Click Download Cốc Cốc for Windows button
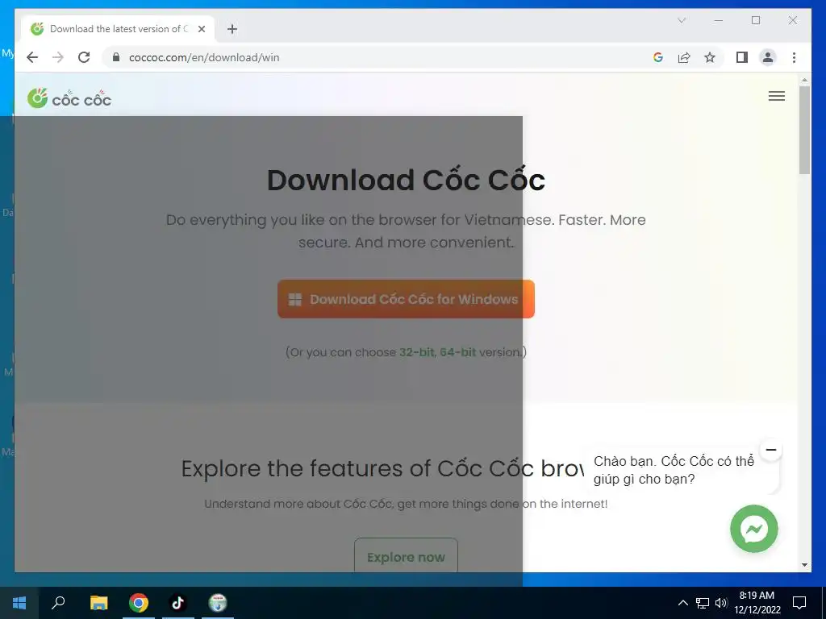Viewport: 826px width, 619px height. 407,299
